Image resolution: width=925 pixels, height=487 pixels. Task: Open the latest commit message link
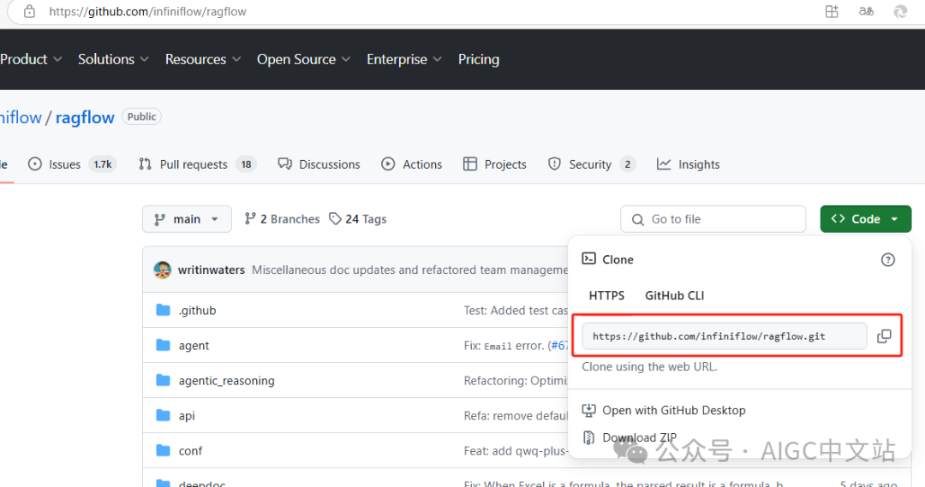(x=410, y=270)
